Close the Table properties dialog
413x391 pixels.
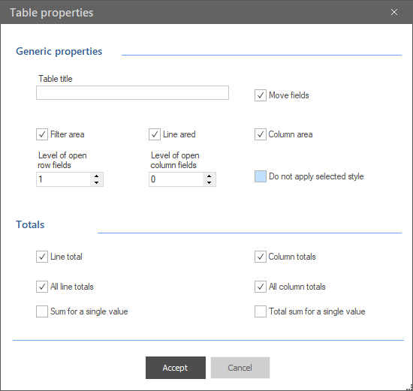(x=394, y=12)
